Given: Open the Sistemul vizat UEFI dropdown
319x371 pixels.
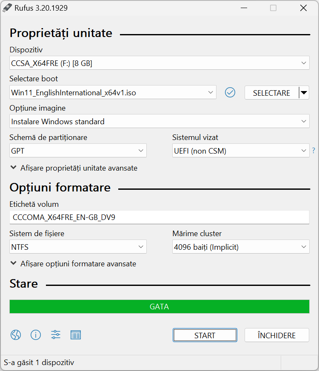Looking at the screenshot, I should point(241,151).
